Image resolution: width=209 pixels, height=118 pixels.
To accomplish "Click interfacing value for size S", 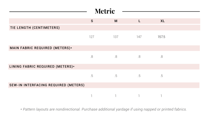I will 92,96.
